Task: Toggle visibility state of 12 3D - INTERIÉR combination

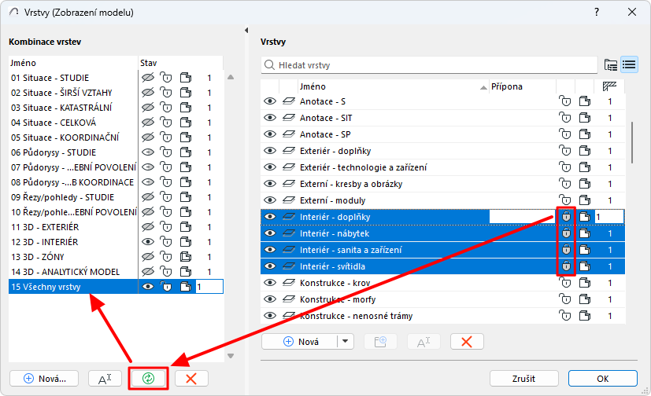Action: click(x=148, y=242)
